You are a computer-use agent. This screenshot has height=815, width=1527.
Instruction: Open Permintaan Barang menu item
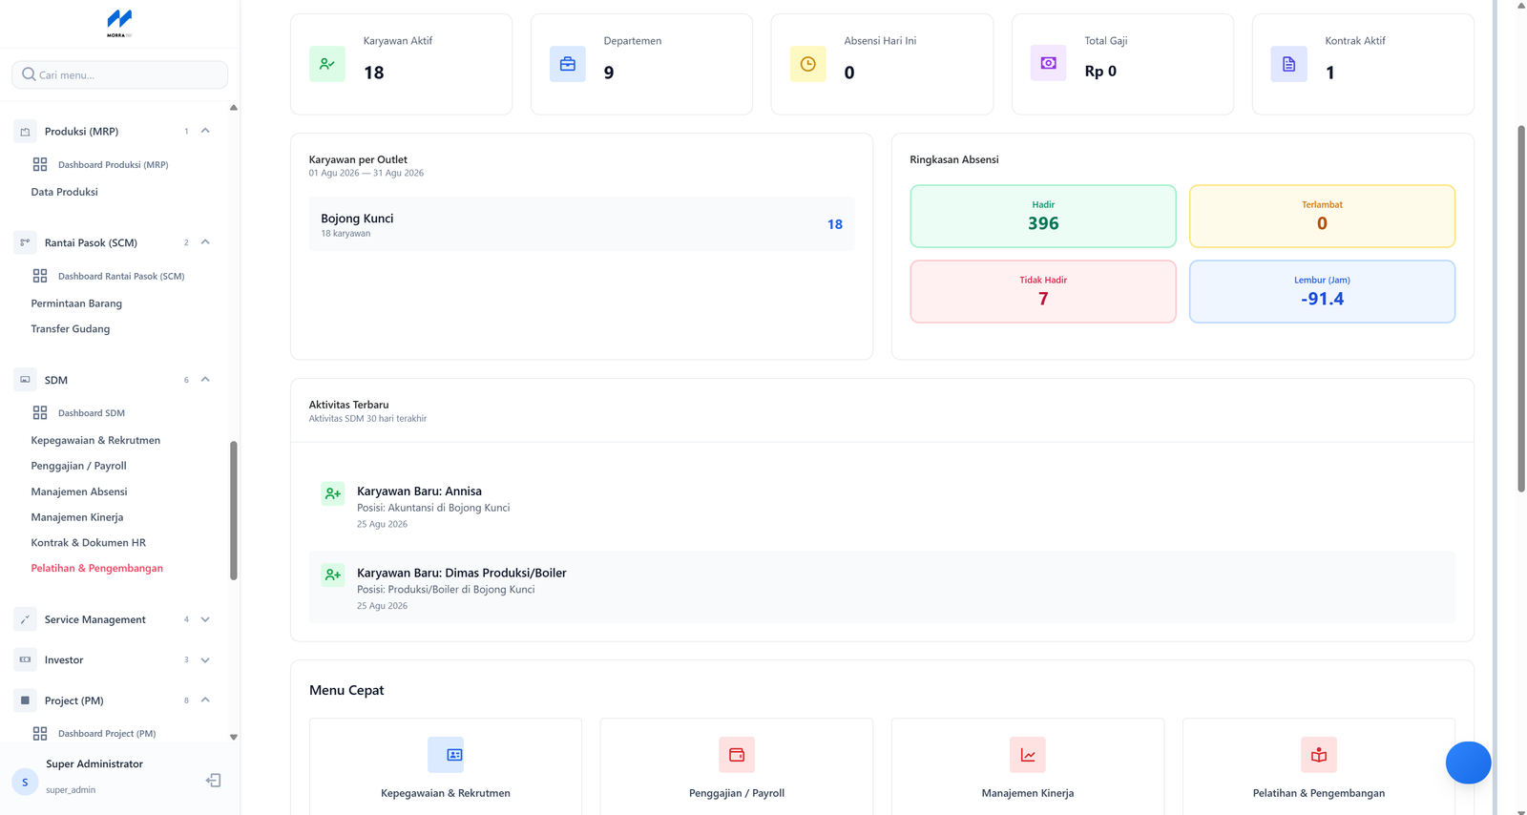[x=76, y=303]
